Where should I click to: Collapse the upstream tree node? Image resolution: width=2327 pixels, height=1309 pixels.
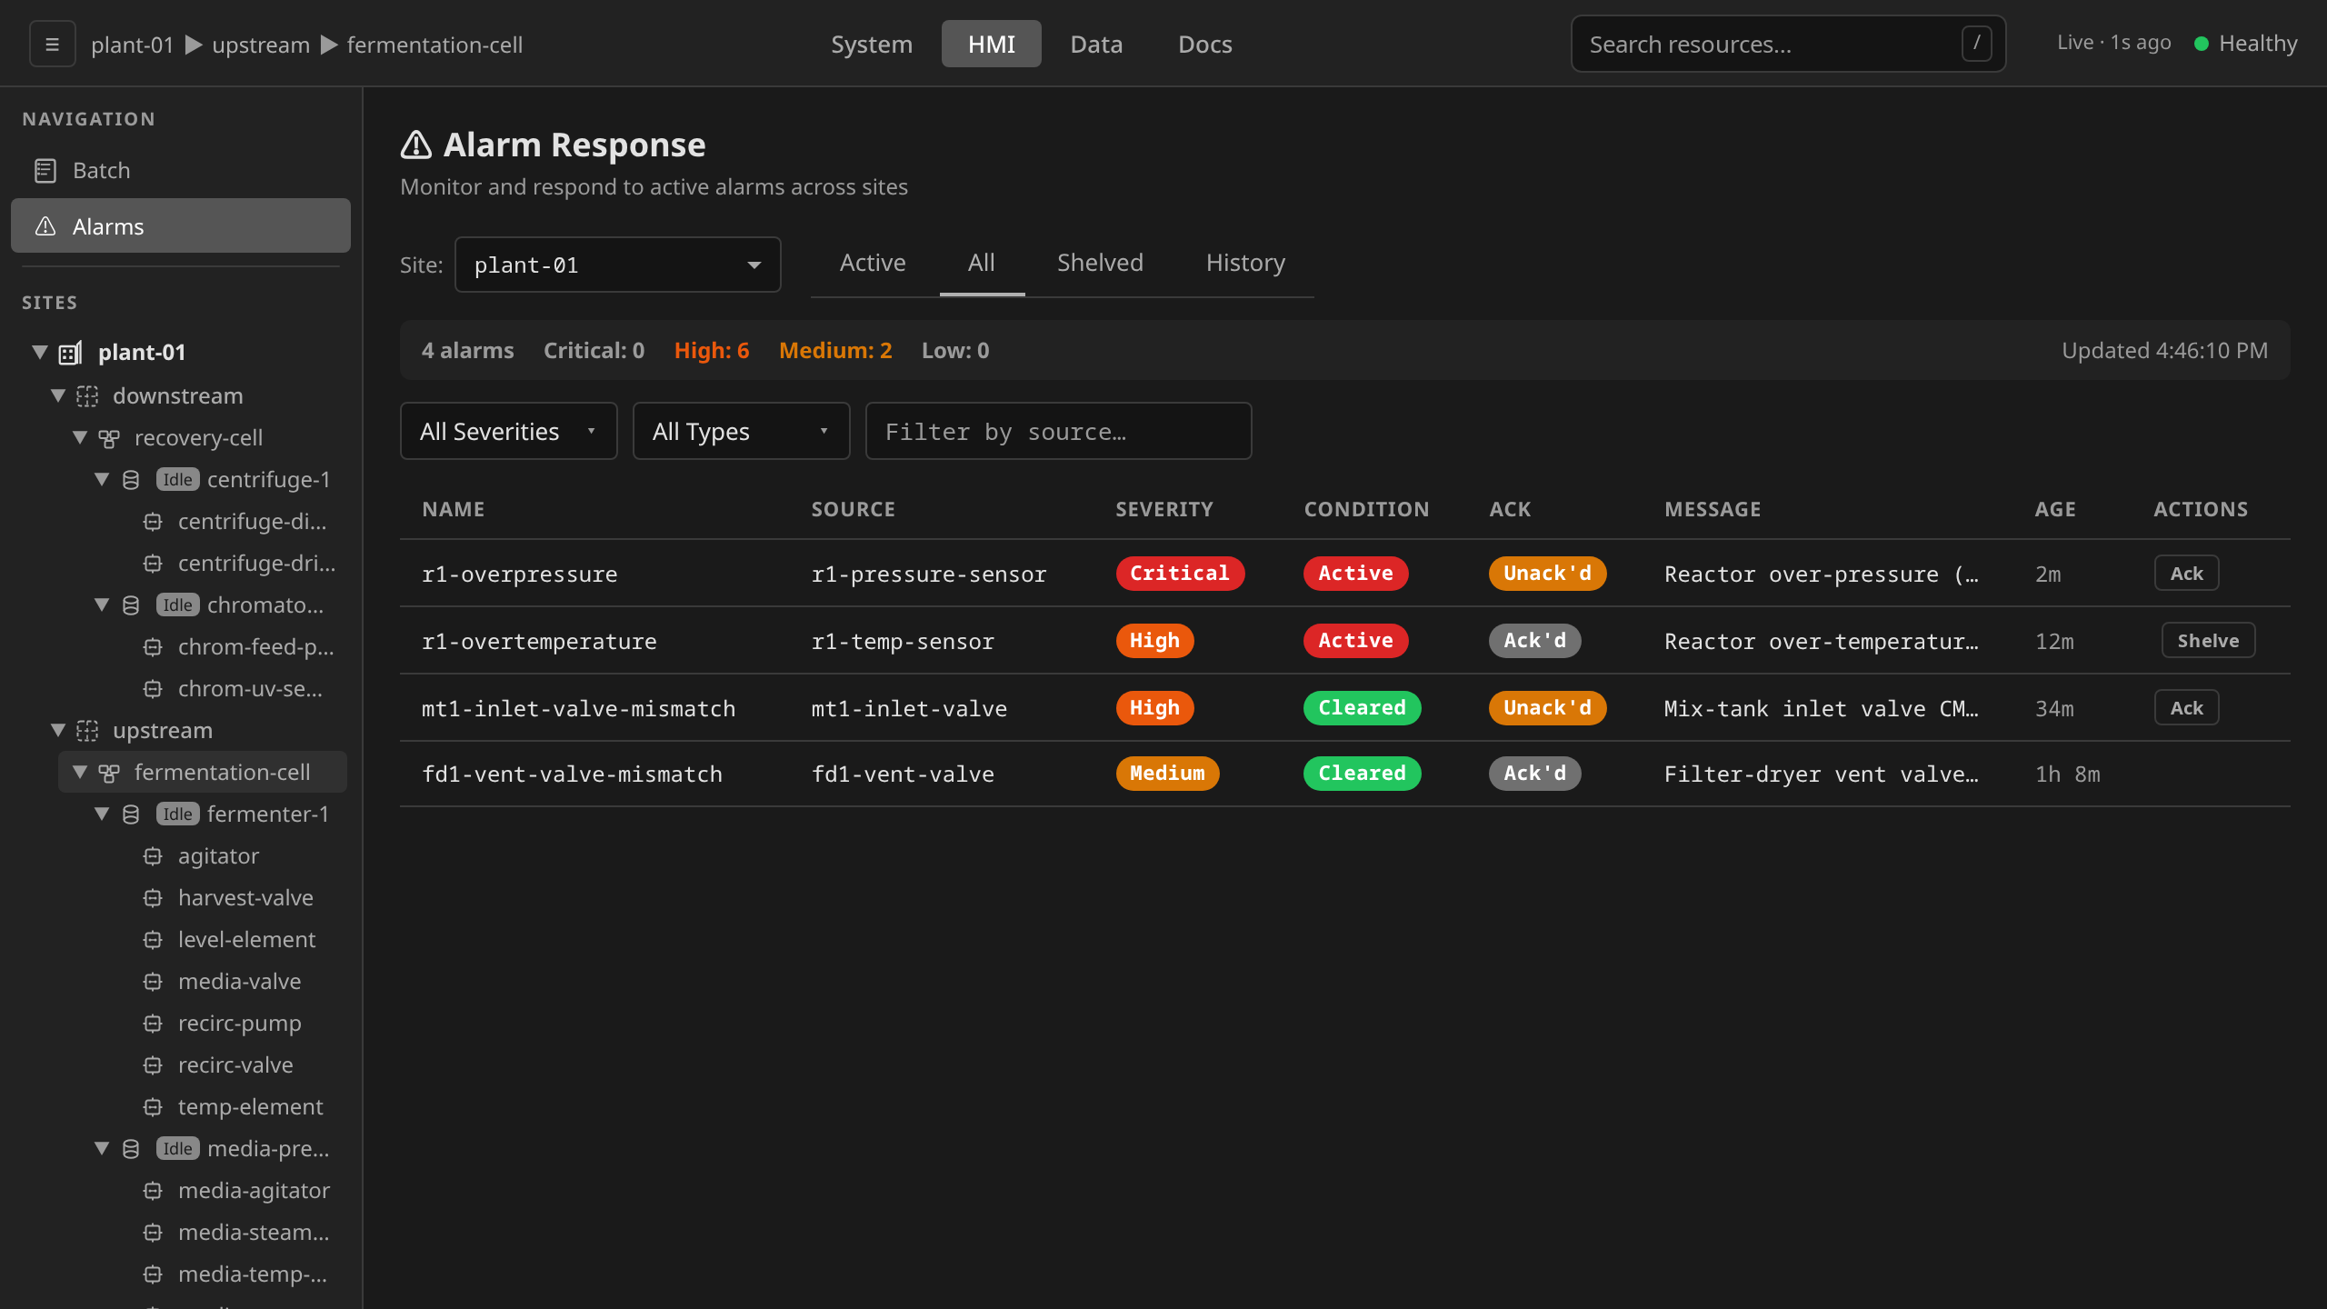click(58, 731)
